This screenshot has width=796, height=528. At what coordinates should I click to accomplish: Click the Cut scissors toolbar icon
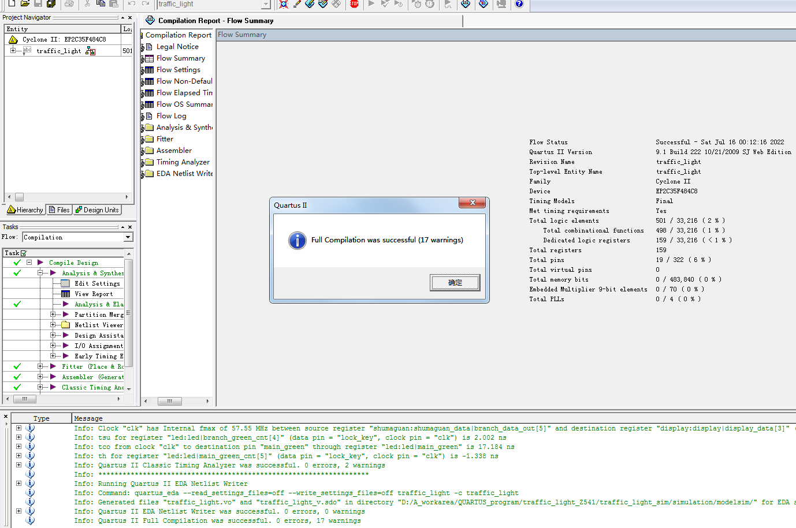coord(87,3)
